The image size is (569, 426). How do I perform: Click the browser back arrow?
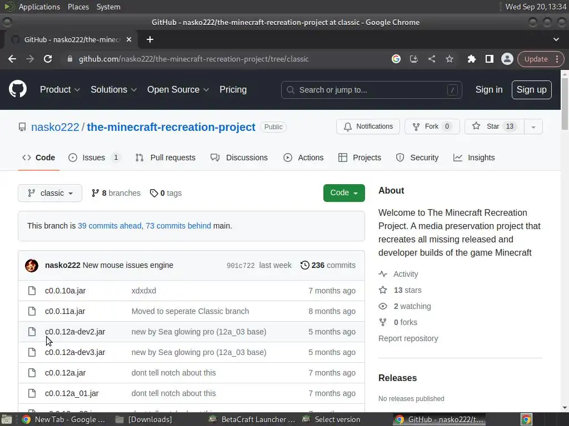(12, 59)
